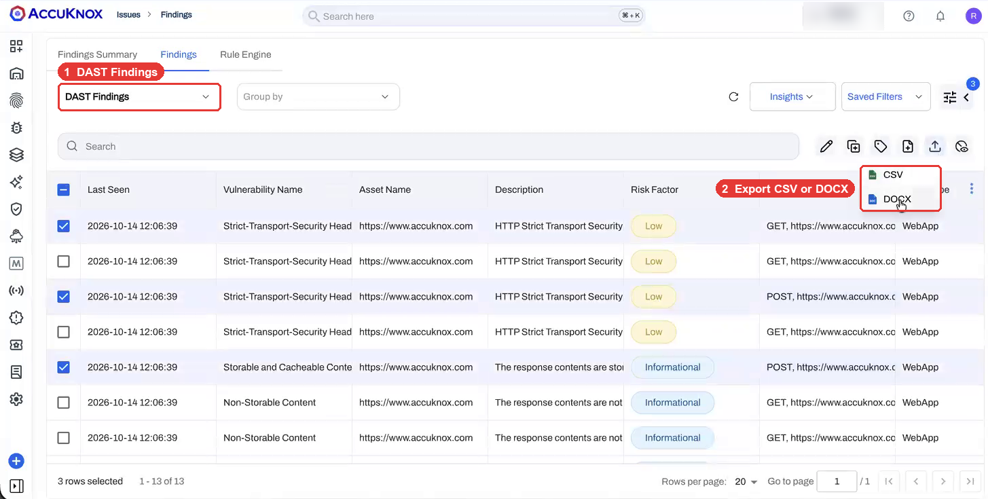Image resolution: width=988 pixels, height=499 pixels.
Task: Open the Dashboard grid icon in sidebar
Action: 16,46
